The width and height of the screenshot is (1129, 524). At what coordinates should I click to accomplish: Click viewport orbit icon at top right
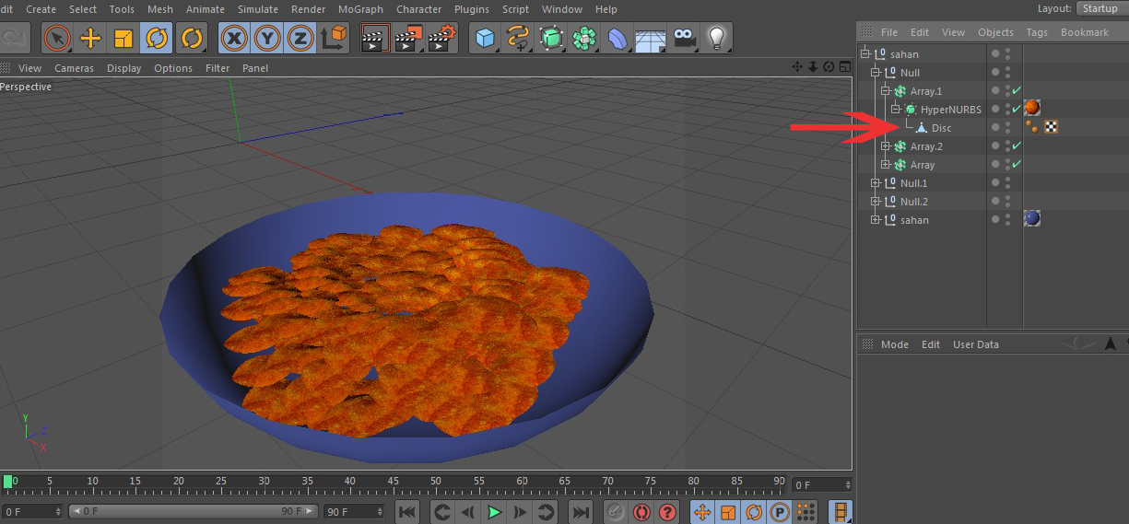pos(829,67)
